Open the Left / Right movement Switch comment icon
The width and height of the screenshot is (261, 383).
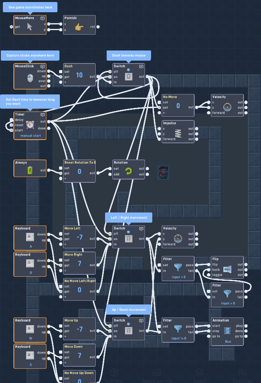pyautogui.click(x=141, y=229)
